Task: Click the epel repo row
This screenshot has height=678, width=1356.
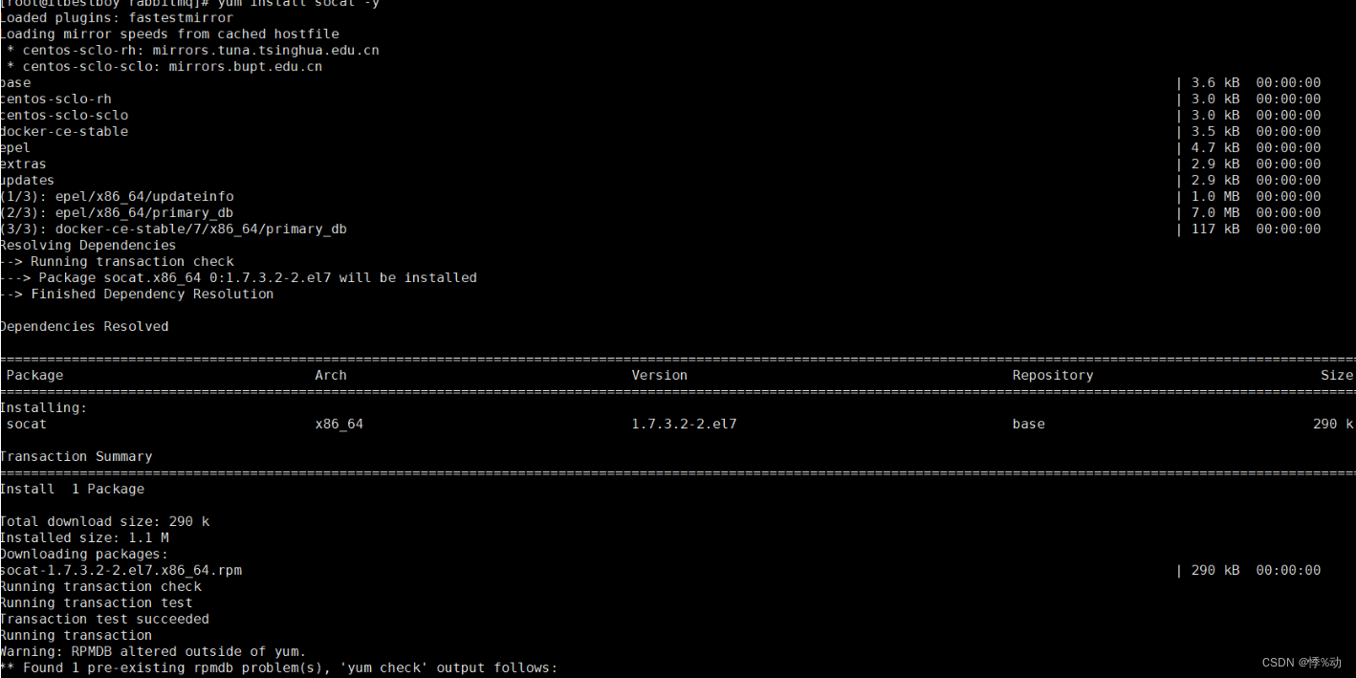Action: 660,147
